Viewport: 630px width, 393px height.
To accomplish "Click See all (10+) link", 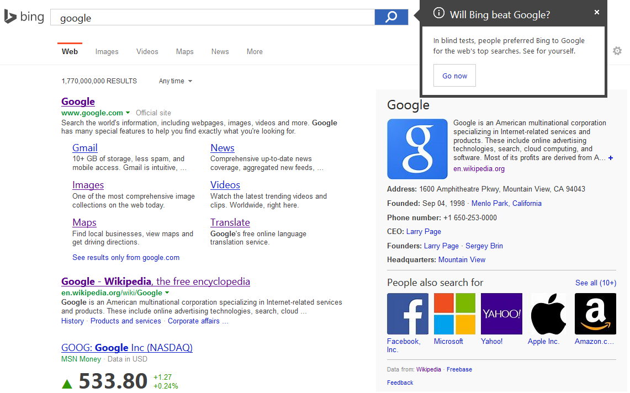I will click(595, 283).
